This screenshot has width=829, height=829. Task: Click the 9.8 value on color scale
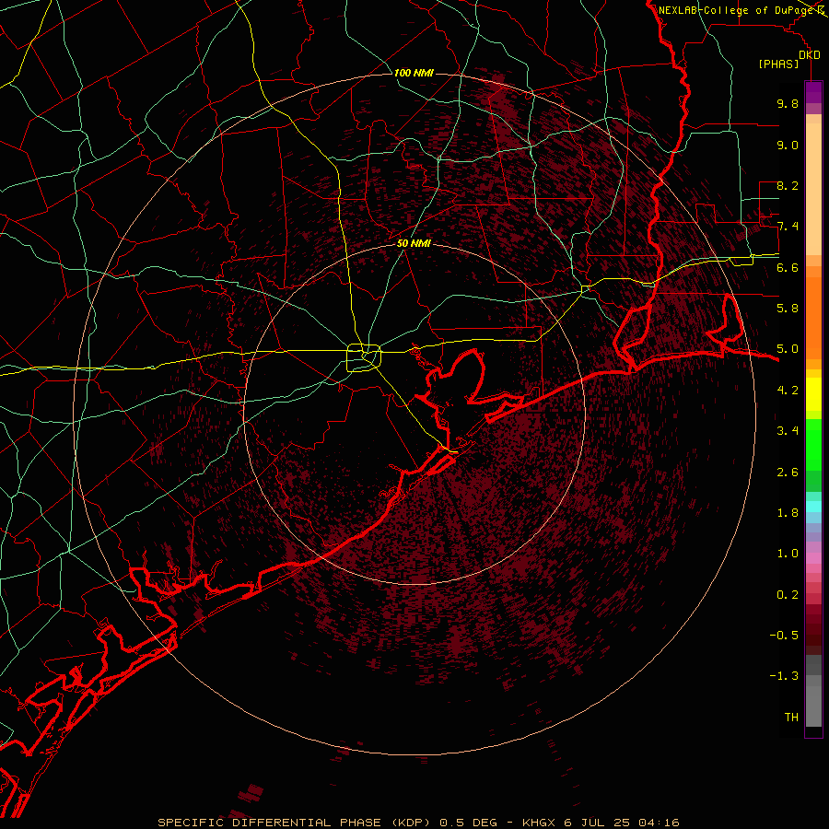tap(788, 103)
